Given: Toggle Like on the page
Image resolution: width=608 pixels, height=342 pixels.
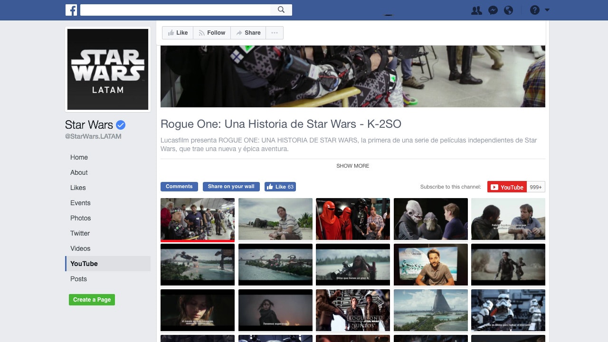Looking at the screenshot, I should [x=177, y=32].
